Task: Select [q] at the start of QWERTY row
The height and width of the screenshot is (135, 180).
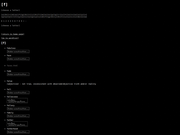Action: coord(3,17)
